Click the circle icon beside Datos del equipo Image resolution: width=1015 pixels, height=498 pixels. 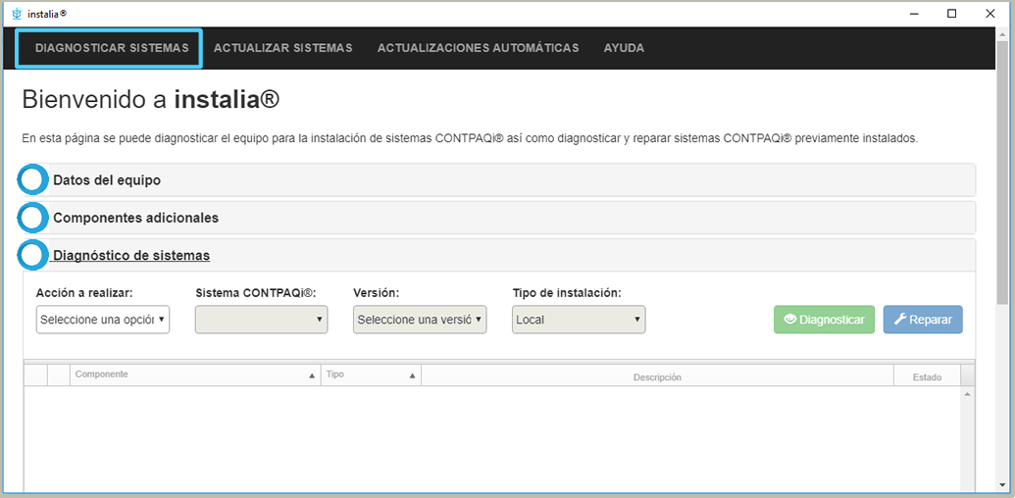[33, 180]
